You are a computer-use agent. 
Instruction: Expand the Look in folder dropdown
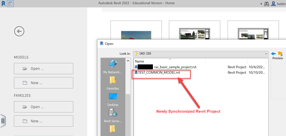(x=266, y=54)
